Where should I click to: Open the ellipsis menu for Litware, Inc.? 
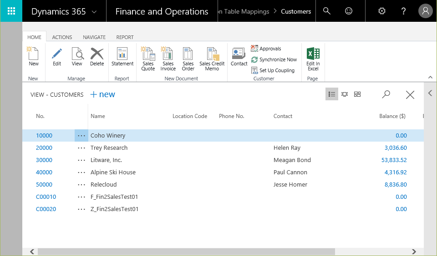pos(81,160)
